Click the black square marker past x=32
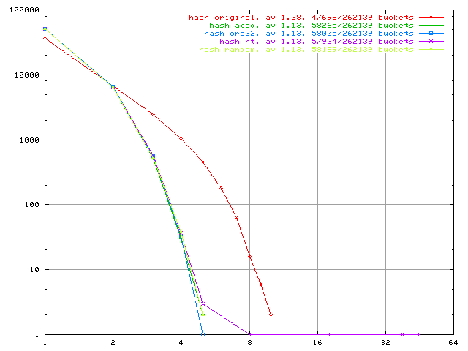Image resolution: width=468 pixels, height=351 pixels. (x=402, y=334)
